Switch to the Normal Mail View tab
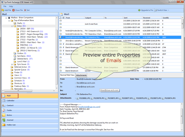This screenshot has width=185, height=137. coord(67,75)
